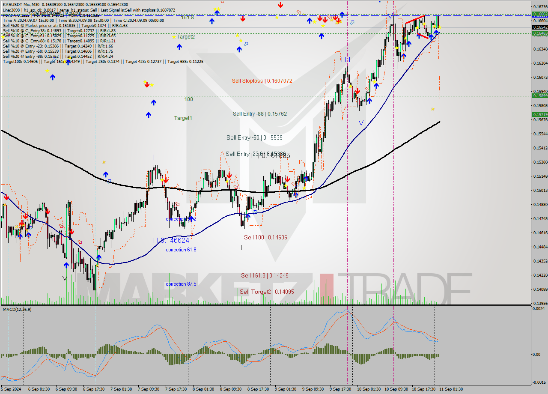This screenshot has height=394, width=548.
Task: Click the '9 Sep 17:30' time label
Action: [x=340, y=389]
